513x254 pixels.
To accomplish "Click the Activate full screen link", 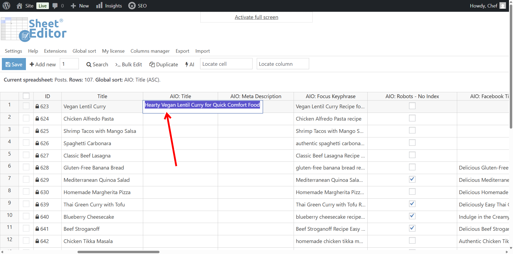I will point(256,17).
